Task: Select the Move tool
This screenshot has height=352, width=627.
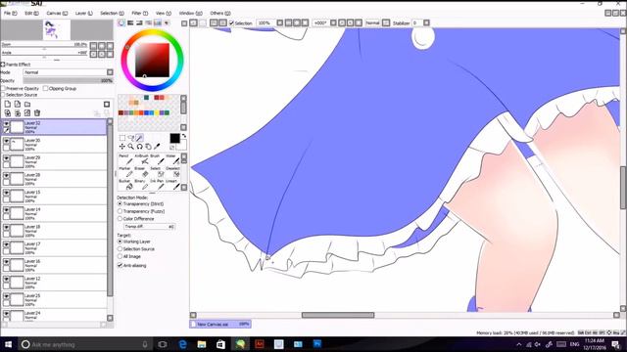Action: (x=122, y=147)
